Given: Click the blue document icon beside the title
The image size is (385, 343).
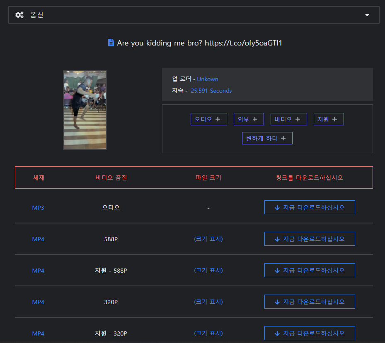Looking at the screenshot, I should point(111,43).
